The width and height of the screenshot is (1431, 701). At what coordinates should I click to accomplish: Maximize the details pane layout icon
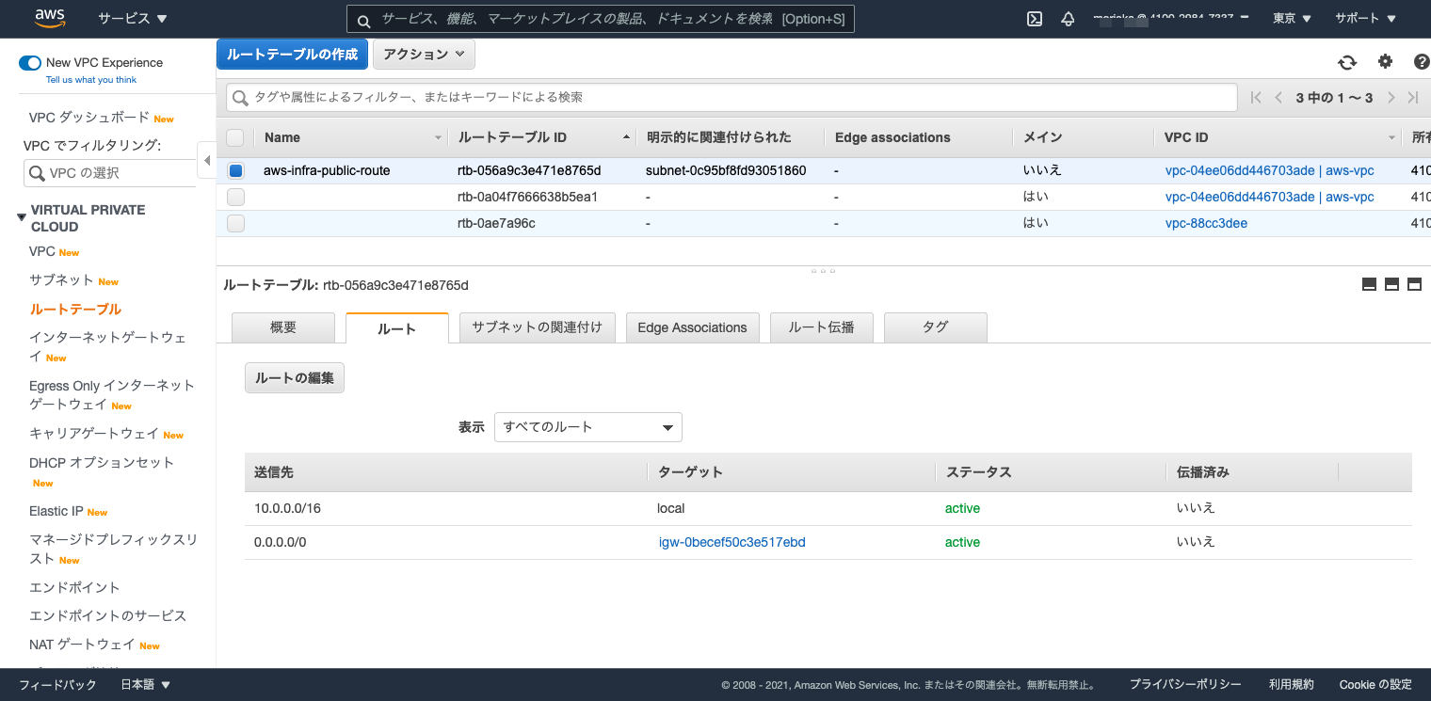(x=1414, y=285)
